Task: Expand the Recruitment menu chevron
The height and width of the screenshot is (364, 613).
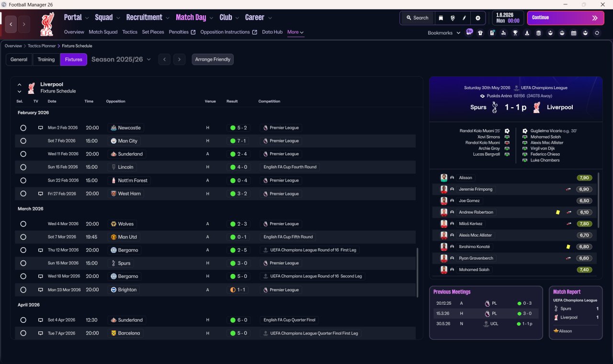Action: pyautogui.click(x=168, y=18)
